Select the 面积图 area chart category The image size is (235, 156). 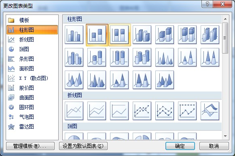point(32,69)
